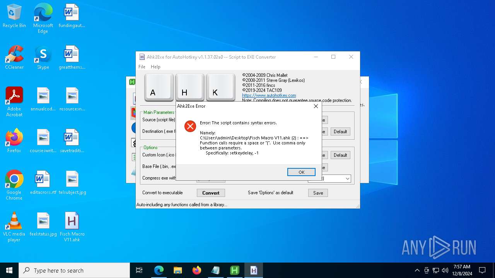Select telsubject.jpg file on desktop

click(72, 183)
